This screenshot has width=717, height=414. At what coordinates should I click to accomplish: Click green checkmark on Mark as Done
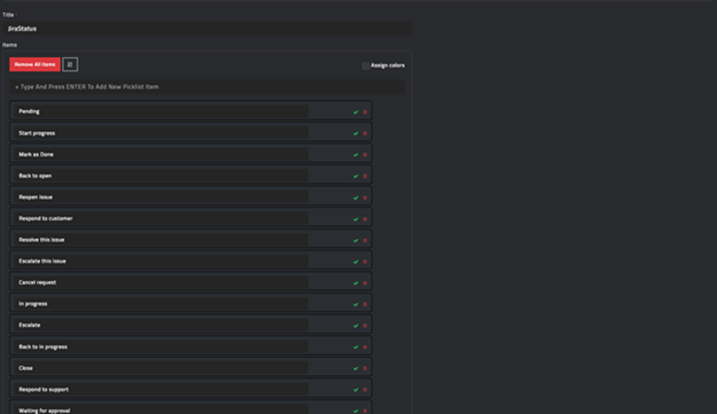(356, 154)
